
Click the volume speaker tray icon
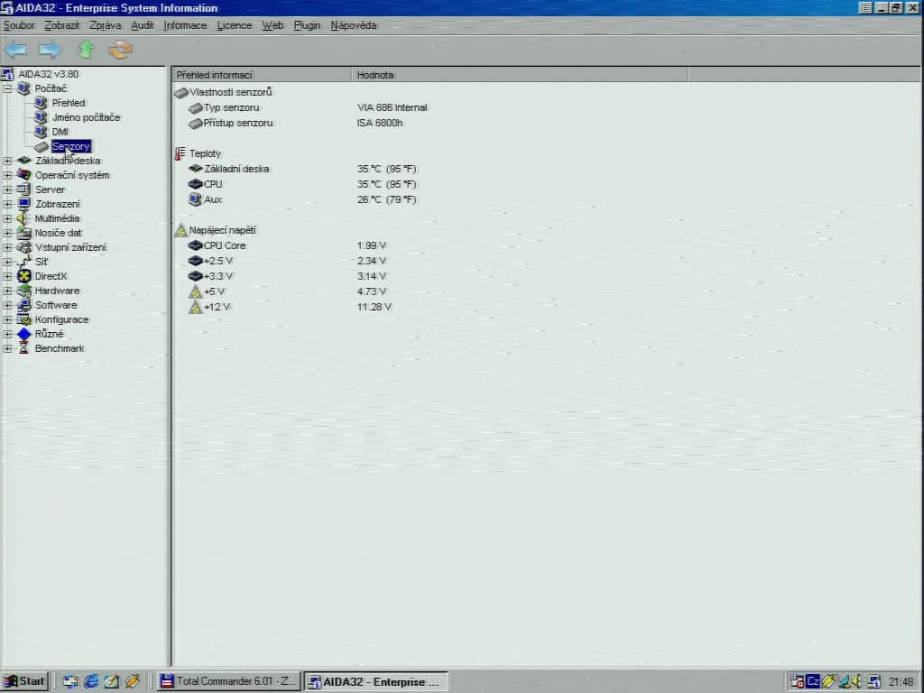click(857, 681)
